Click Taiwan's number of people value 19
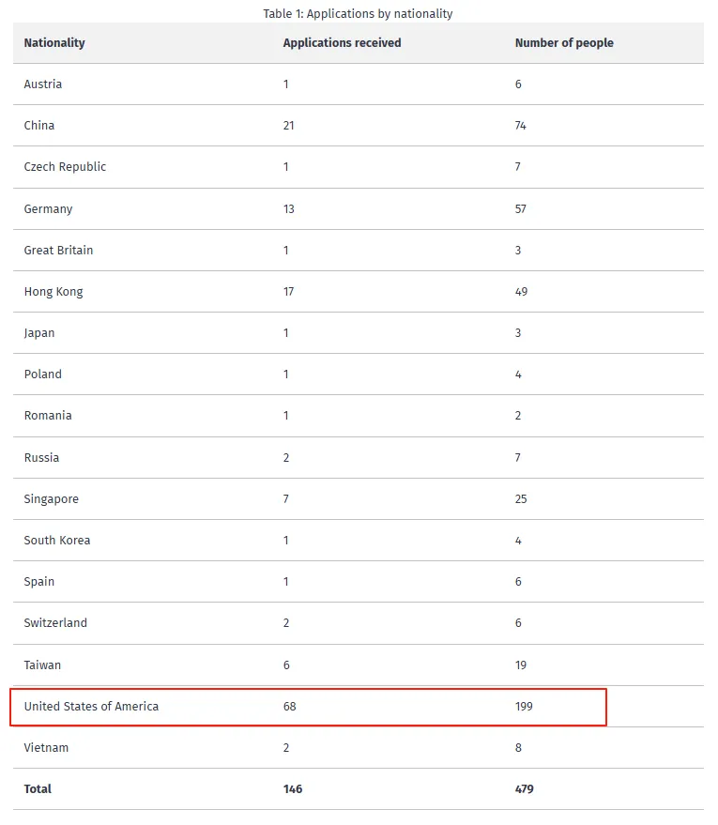 pyautogui.click(x=521, y=665)
